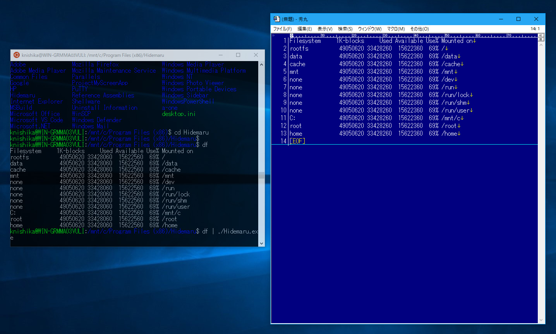Close the Ubuntu bash terminal window
556x334 pixels.
(x=256, y=55)
